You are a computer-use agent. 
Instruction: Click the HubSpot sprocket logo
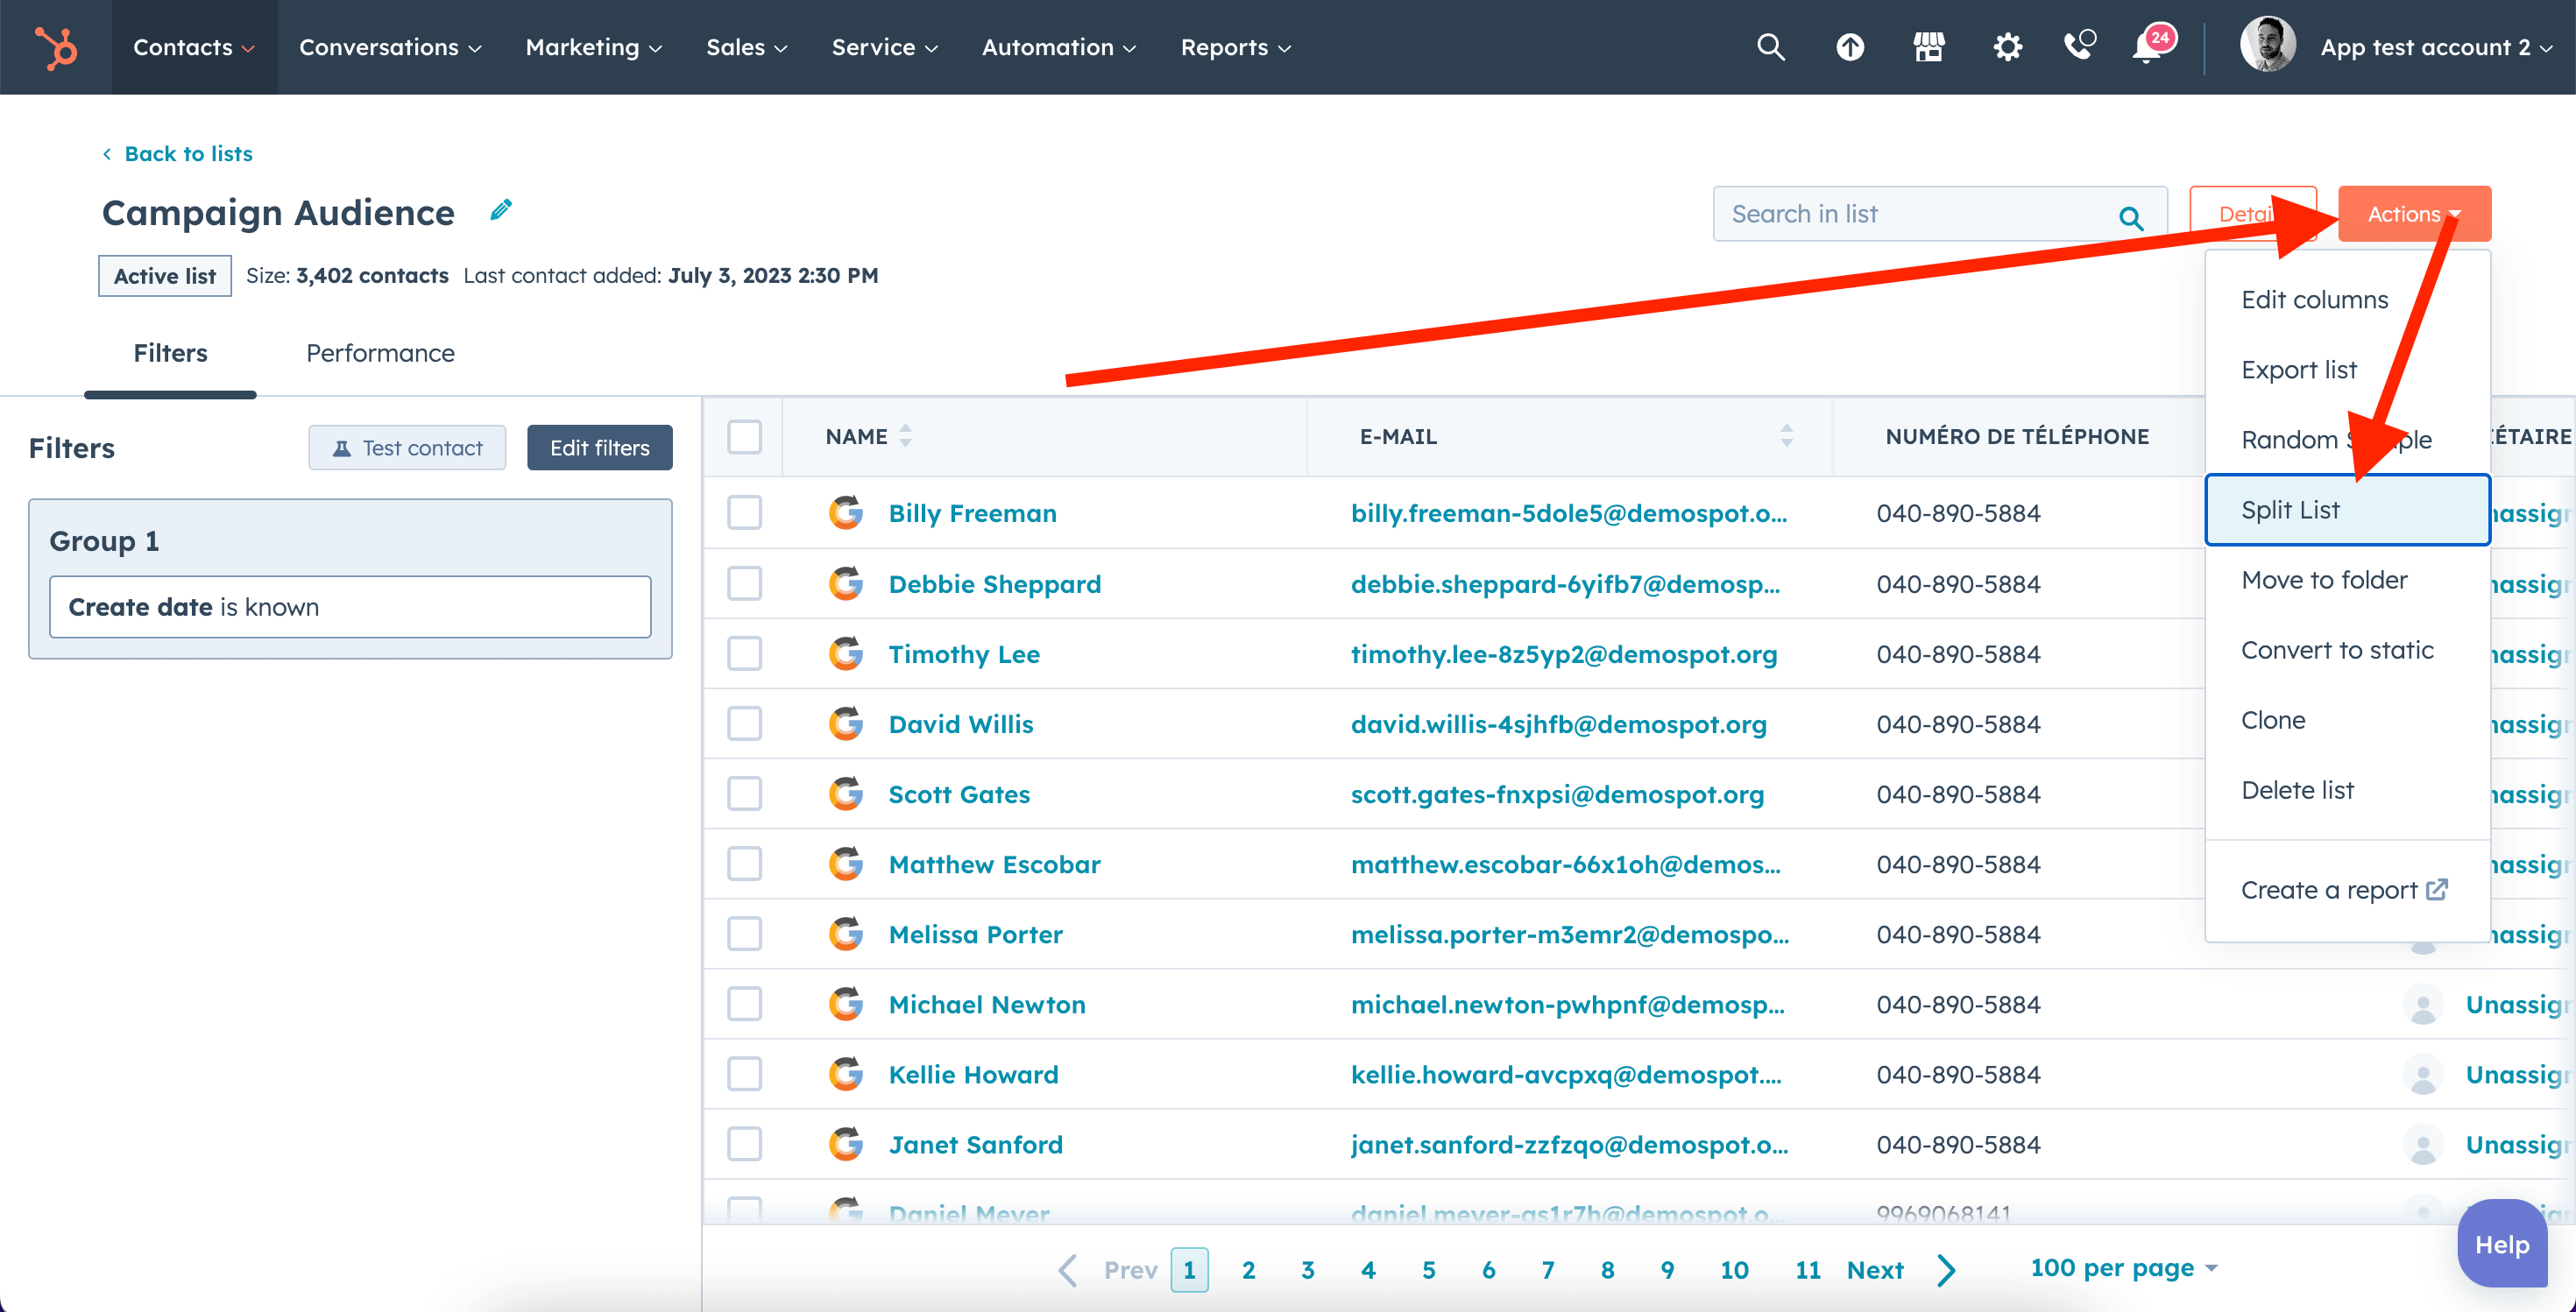click(56, 47)
